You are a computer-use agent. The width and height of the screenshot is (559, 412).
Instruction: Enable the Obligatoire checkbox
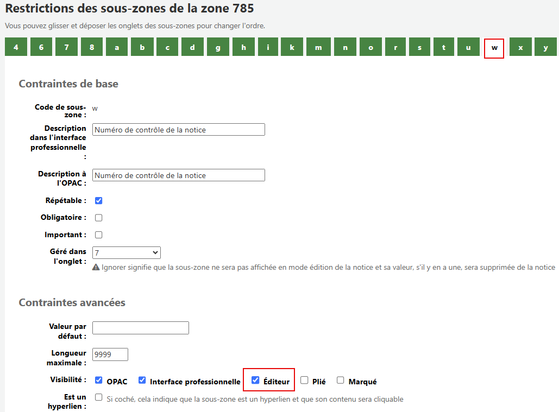click(98, 218)
